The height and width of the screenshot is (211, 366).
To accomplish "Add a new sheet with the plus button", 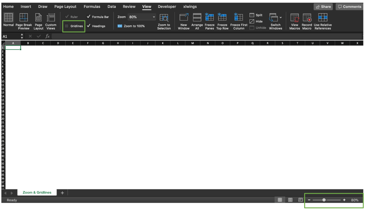I will (63, 192).
